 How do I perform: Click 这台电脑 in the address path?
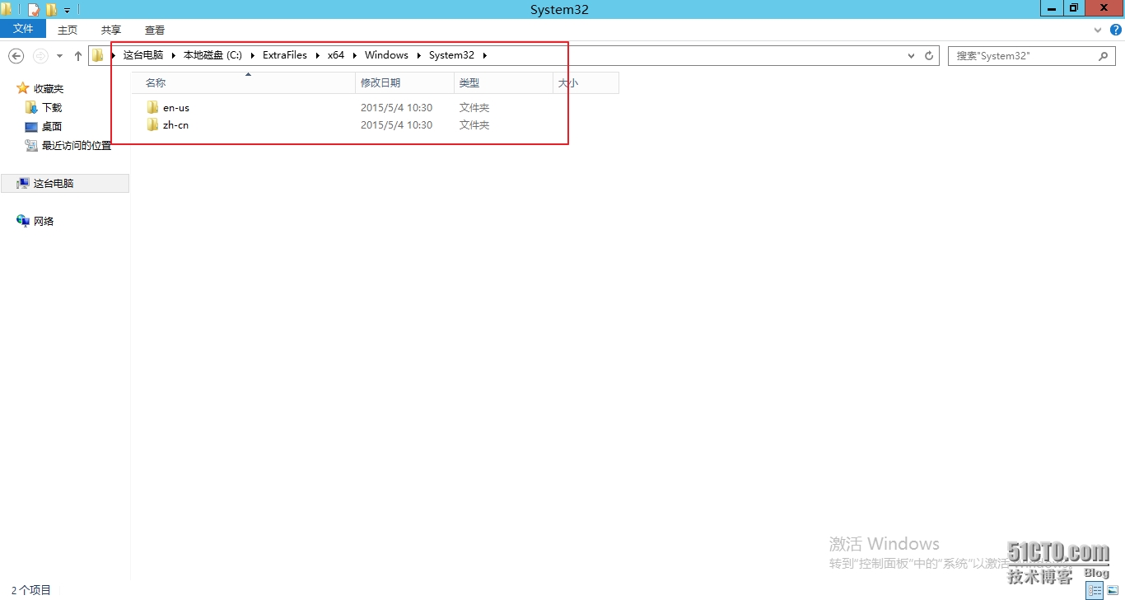pyautogui.click(x=143, y=55)
